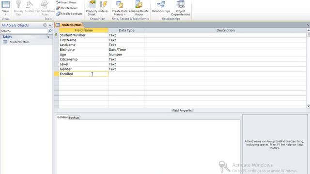This screenshot has width=310, height=174.
Task: Click the Description column header
Action: click(x=226, y=30)
